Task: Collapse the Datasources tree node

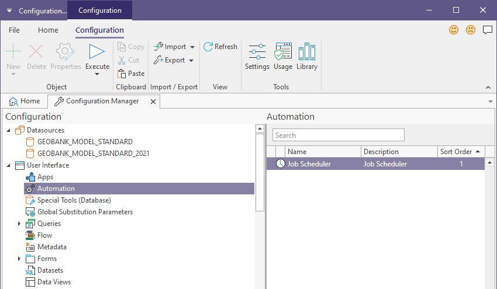Action: (9, 130)
